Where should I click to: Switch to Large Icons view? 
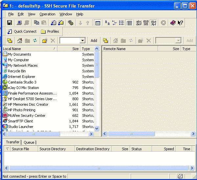pyautogui.click(x=107, y=23)
